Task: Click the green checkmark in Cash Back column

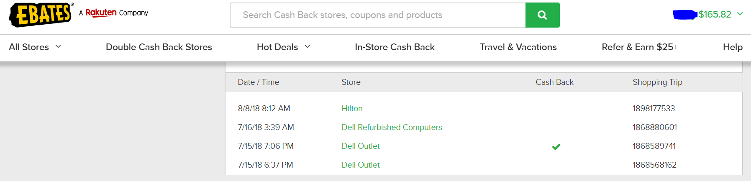Action: coord(556,147)
